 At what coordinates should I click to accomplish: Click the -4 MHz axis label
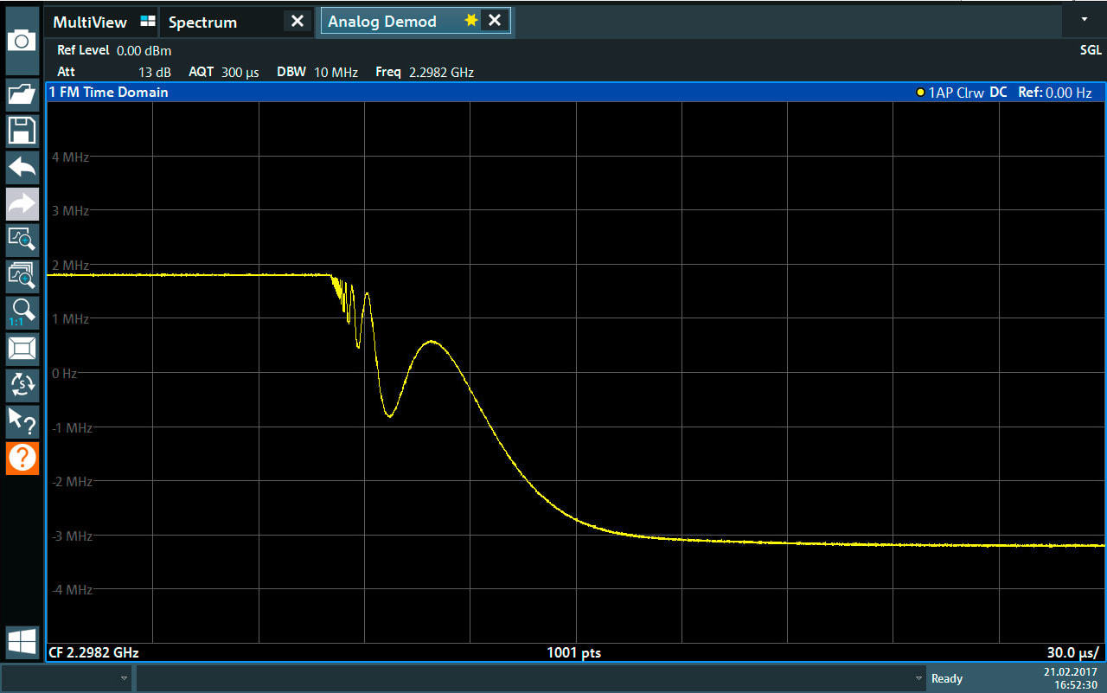[x=70, y=589]
